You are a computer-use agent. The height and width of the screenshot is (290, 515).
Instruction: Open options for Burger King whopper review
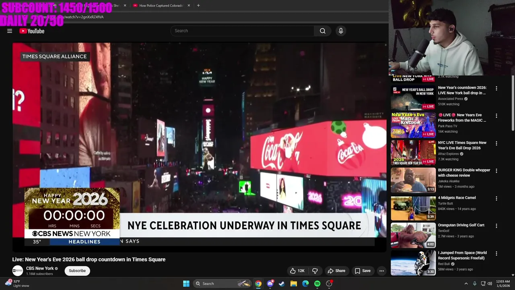pyautogui.click(x=496, y=171)
